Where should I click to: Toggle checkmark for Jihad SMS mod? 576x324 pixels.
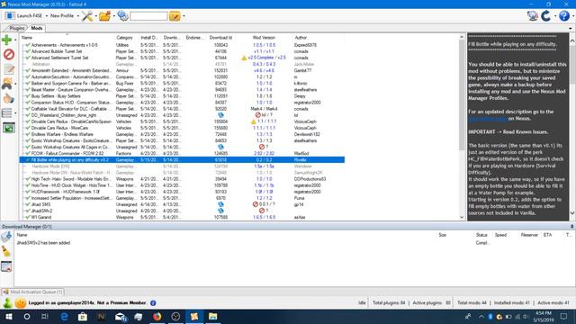[x=28, y=204]
